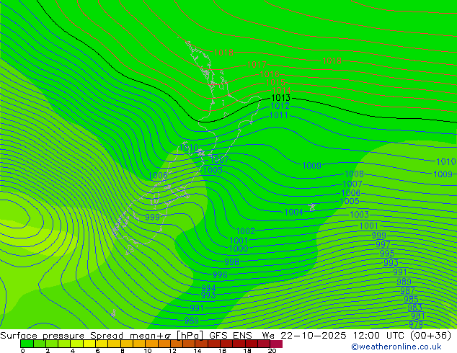Viewport: 457px width, 353px height.
Task: Click the blue isobar label '1000'
Action: point(239,248)
